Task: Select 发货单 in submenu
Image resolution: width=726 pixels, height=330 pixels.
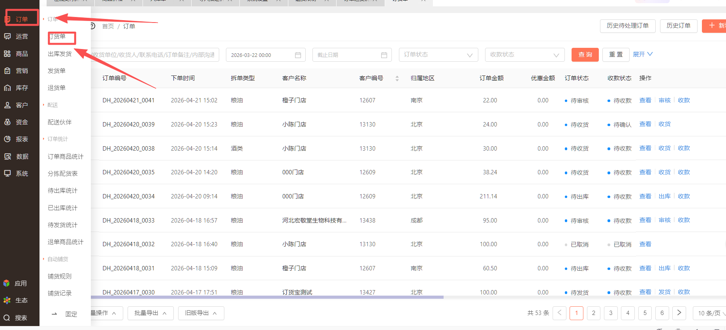Action: pyautogui.click(x=56, y=71)
